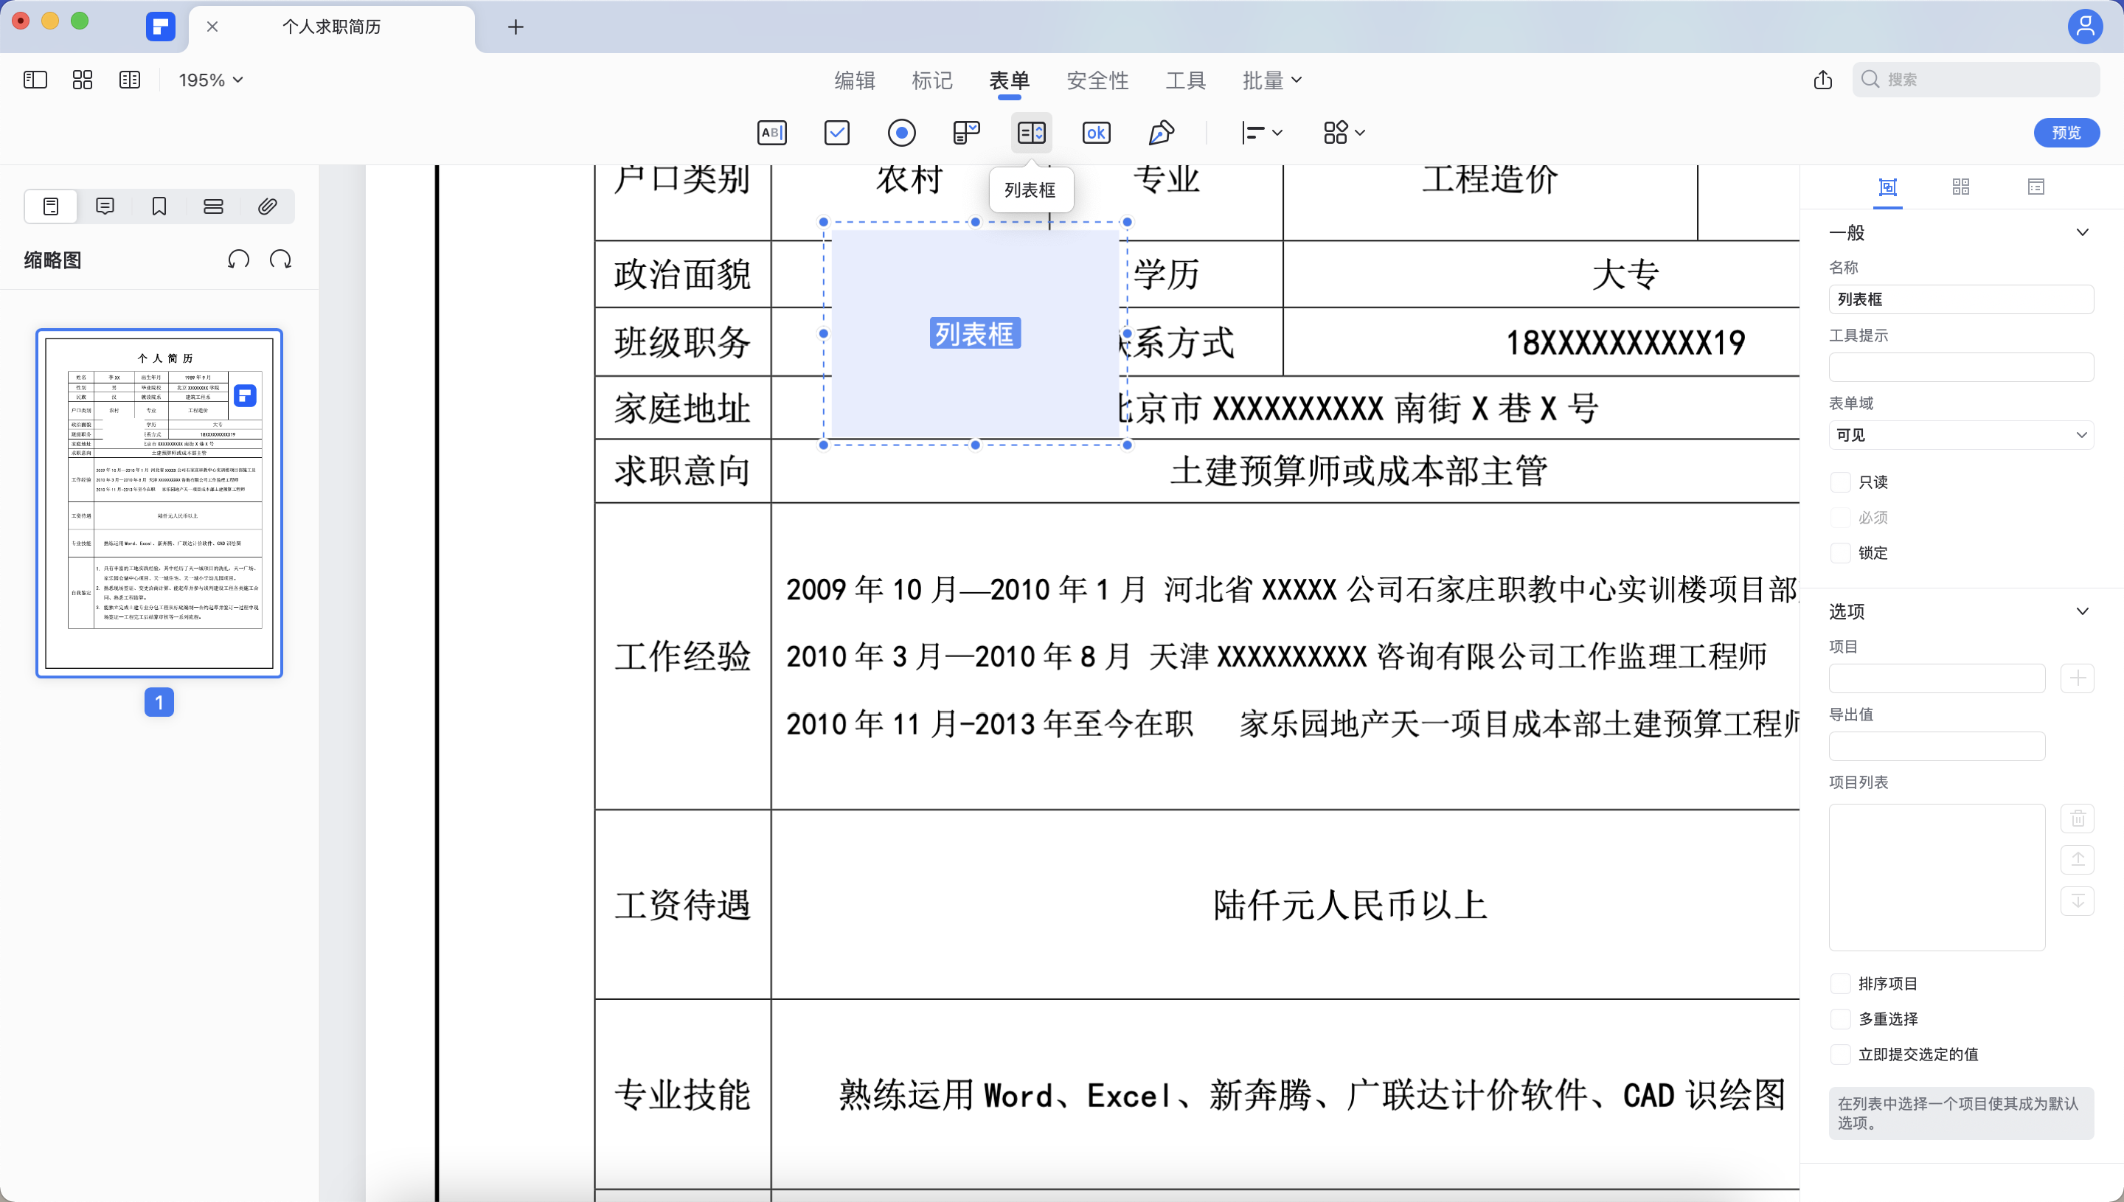Click the 预览 preview button
This screenshot has width=2124, height=1202.
tap(2070, 133)
